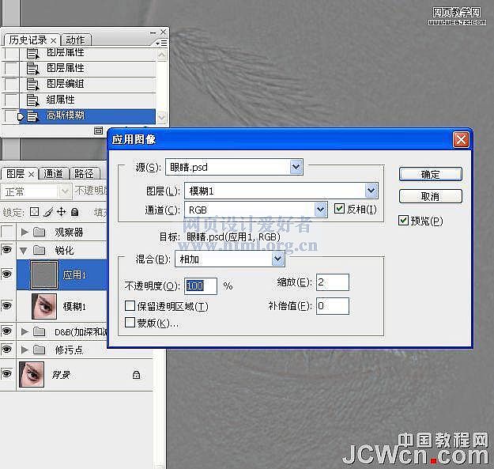Hide the D&B group via eye icon
The width and height of the screenshot is (494, 469).
point(7,331)
